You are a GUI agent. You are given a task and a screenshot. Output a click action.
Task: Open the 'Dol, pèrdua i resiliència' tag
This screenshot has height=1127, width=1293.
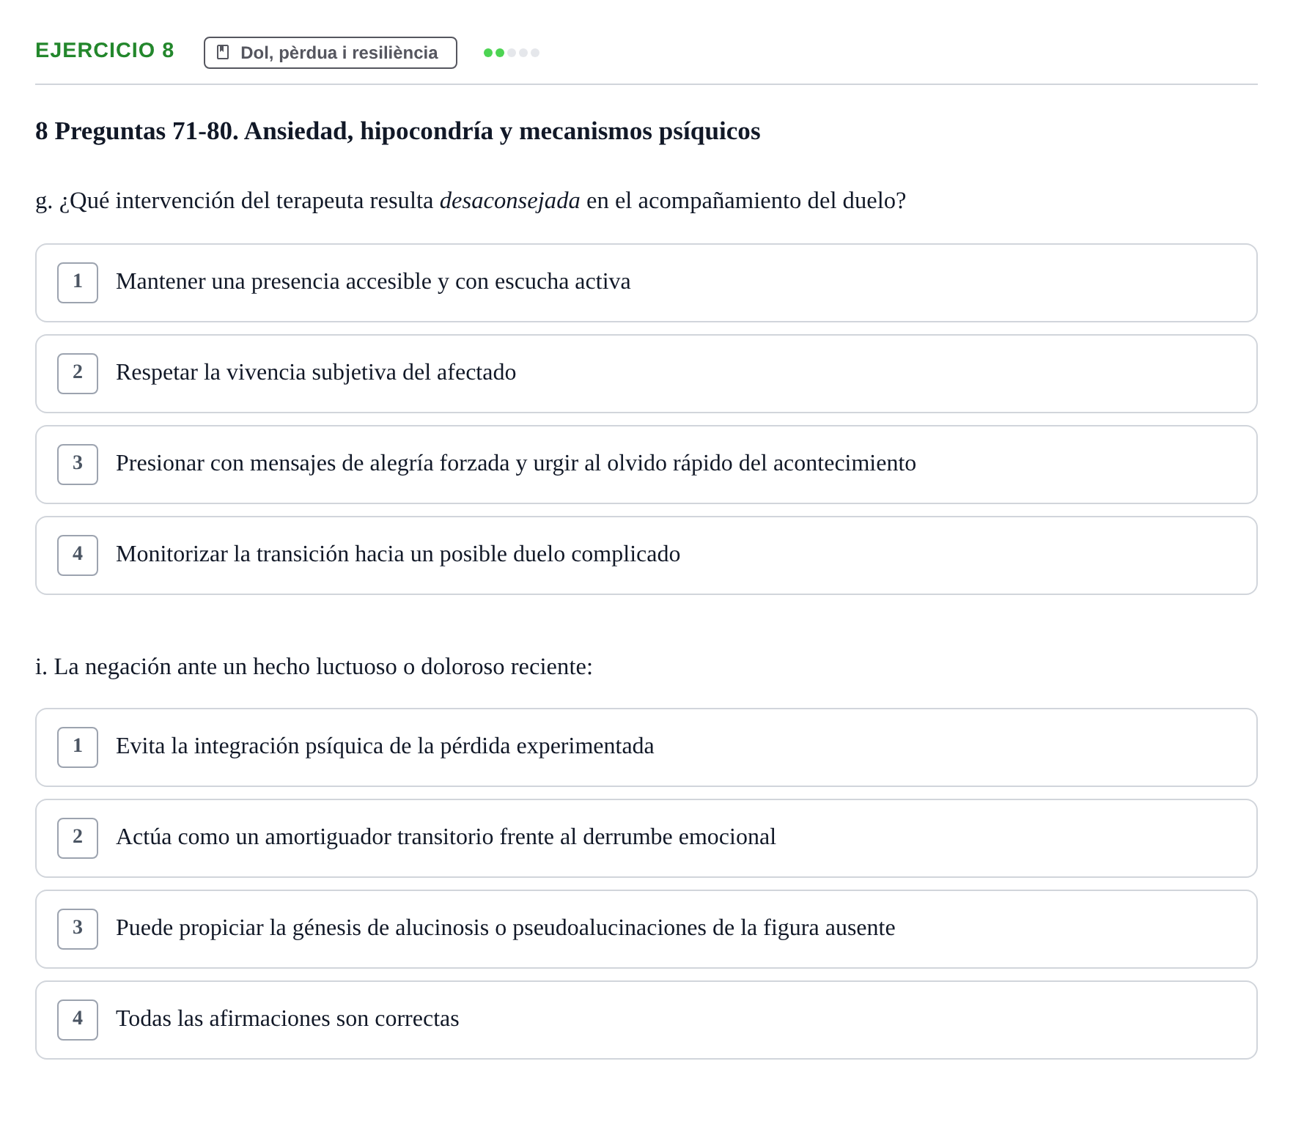tap(331, 53)
